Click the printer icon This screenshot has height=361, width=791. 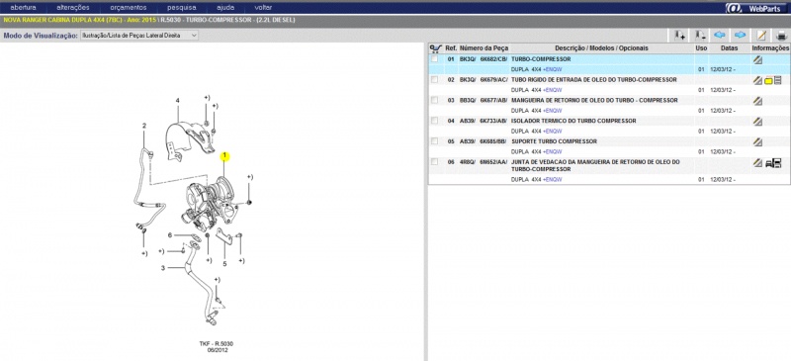[781, 36]
